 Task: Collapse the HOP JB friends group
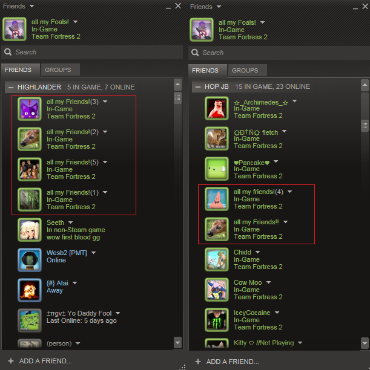pyautogui.click(x=198, y=87)
